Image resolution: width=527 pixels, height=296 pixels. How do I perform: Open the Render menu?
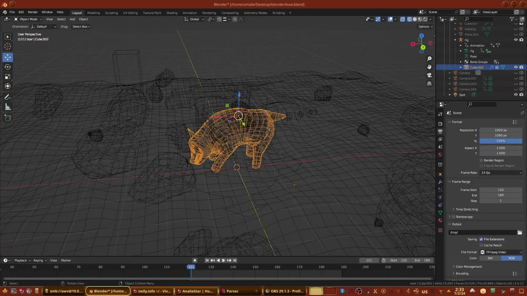33,12
